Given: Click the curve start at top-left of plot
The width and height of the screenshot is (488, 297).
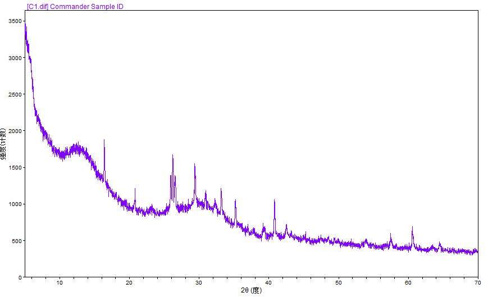Looking at the screenshot, I should [x=25, y=28].
